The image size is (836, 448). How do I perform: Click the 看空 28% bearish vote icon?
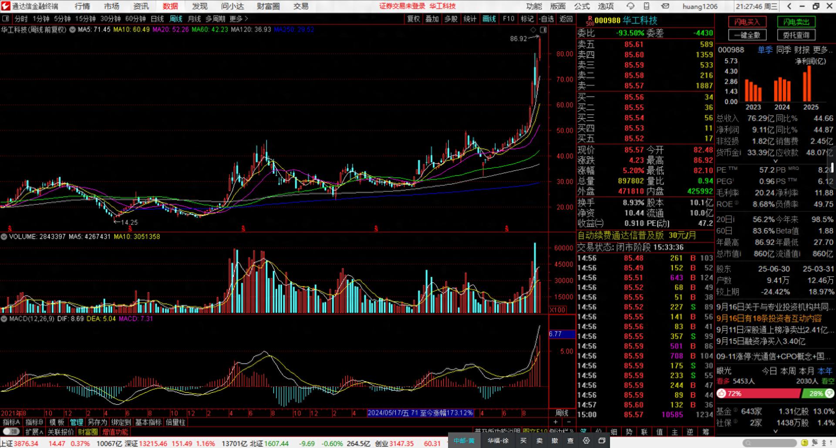pyautogui.click(x=829, y=393)
